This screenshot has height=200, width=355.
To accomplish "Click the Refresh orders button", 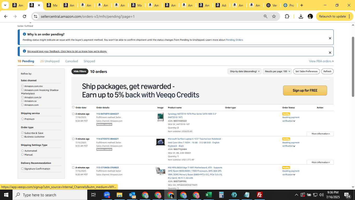I will tap(327, 71).
